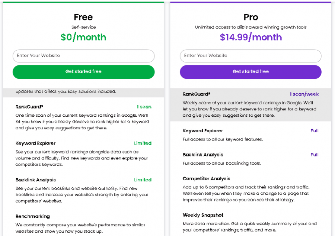Click RankGuard in the Free plan
This screenshot has height=236, width=335.
point(29,107)
